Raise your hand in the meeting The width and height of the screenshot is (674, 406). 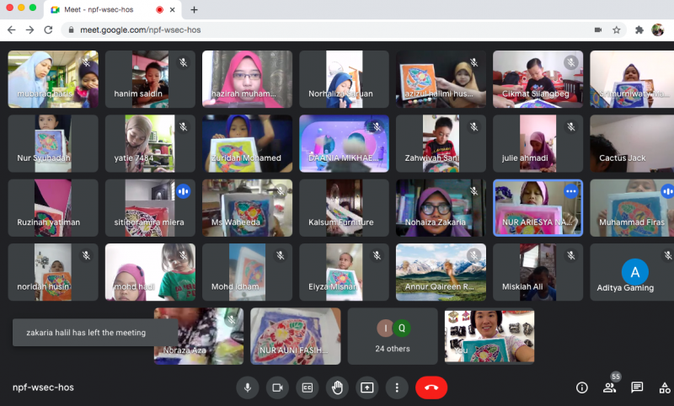click(x=337, y=387)
